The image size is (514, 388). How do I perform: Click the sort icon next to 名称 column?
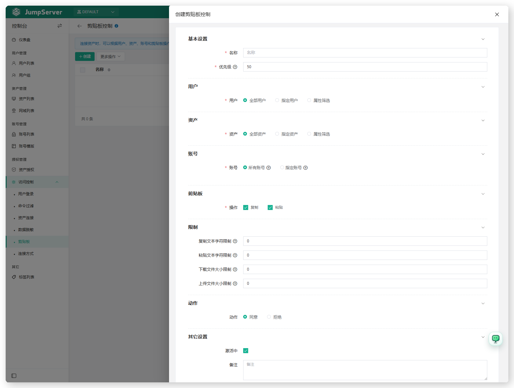[109, 70]
